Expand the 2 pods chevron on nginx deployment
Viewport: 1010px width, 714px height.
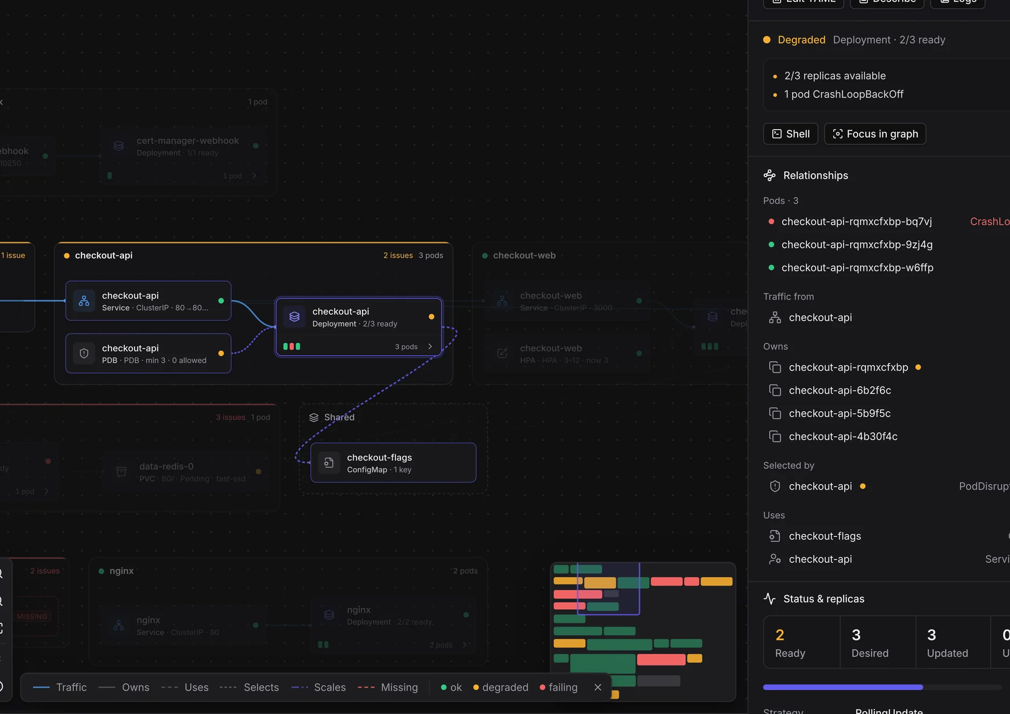tap(464, 644)
